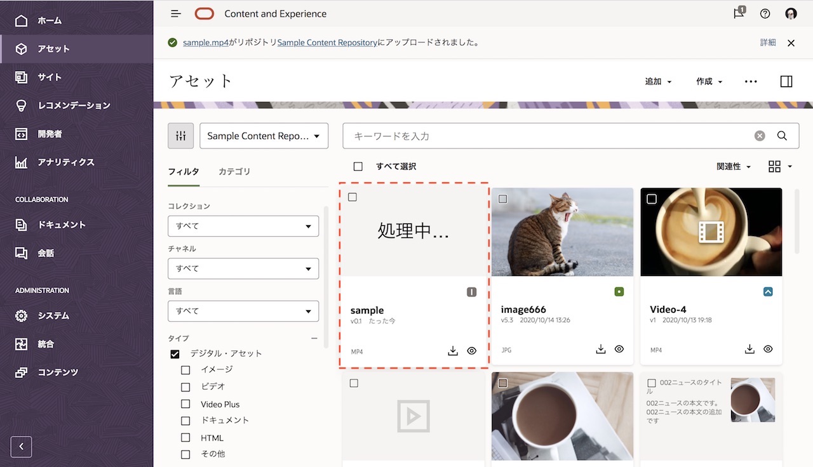Click the notification bell icon
Image resolution: width=813 pixels, height=467 pixels.
pyautogui.click(x=737, y=13)
